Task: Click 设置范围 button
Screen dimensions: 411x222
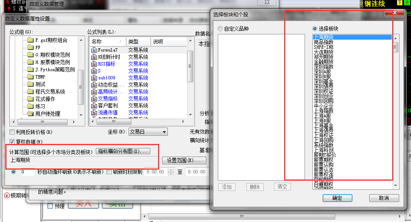Action: point(184,160)
